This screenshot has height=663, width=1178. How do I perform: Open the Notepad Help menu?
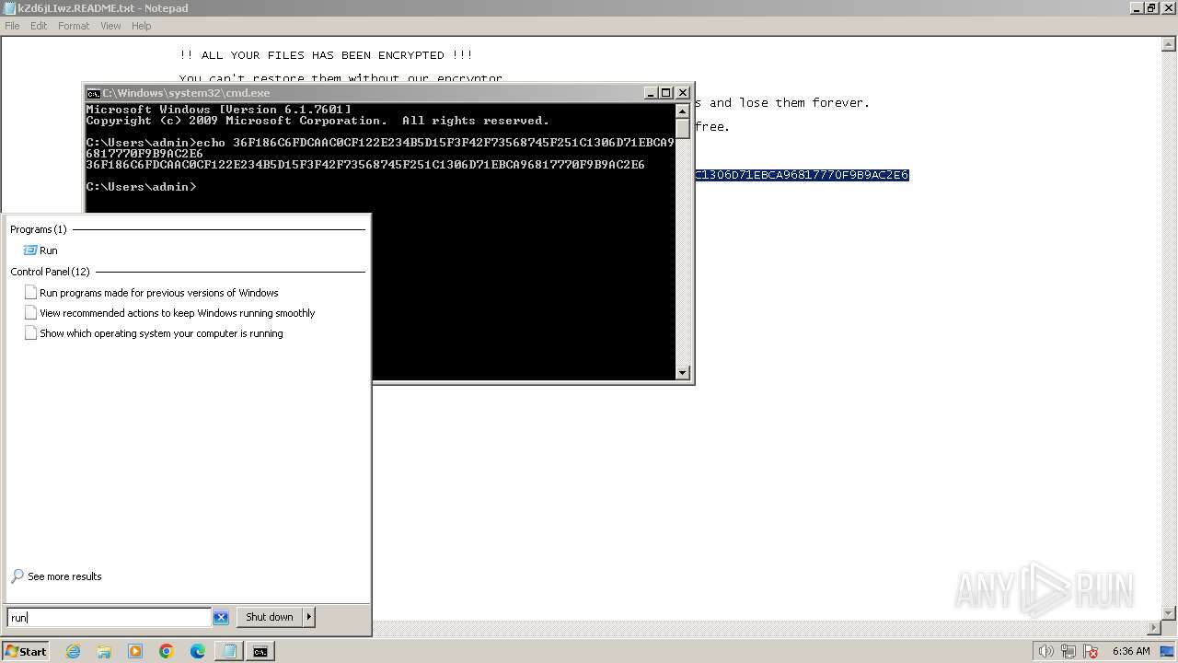point(141,26)
